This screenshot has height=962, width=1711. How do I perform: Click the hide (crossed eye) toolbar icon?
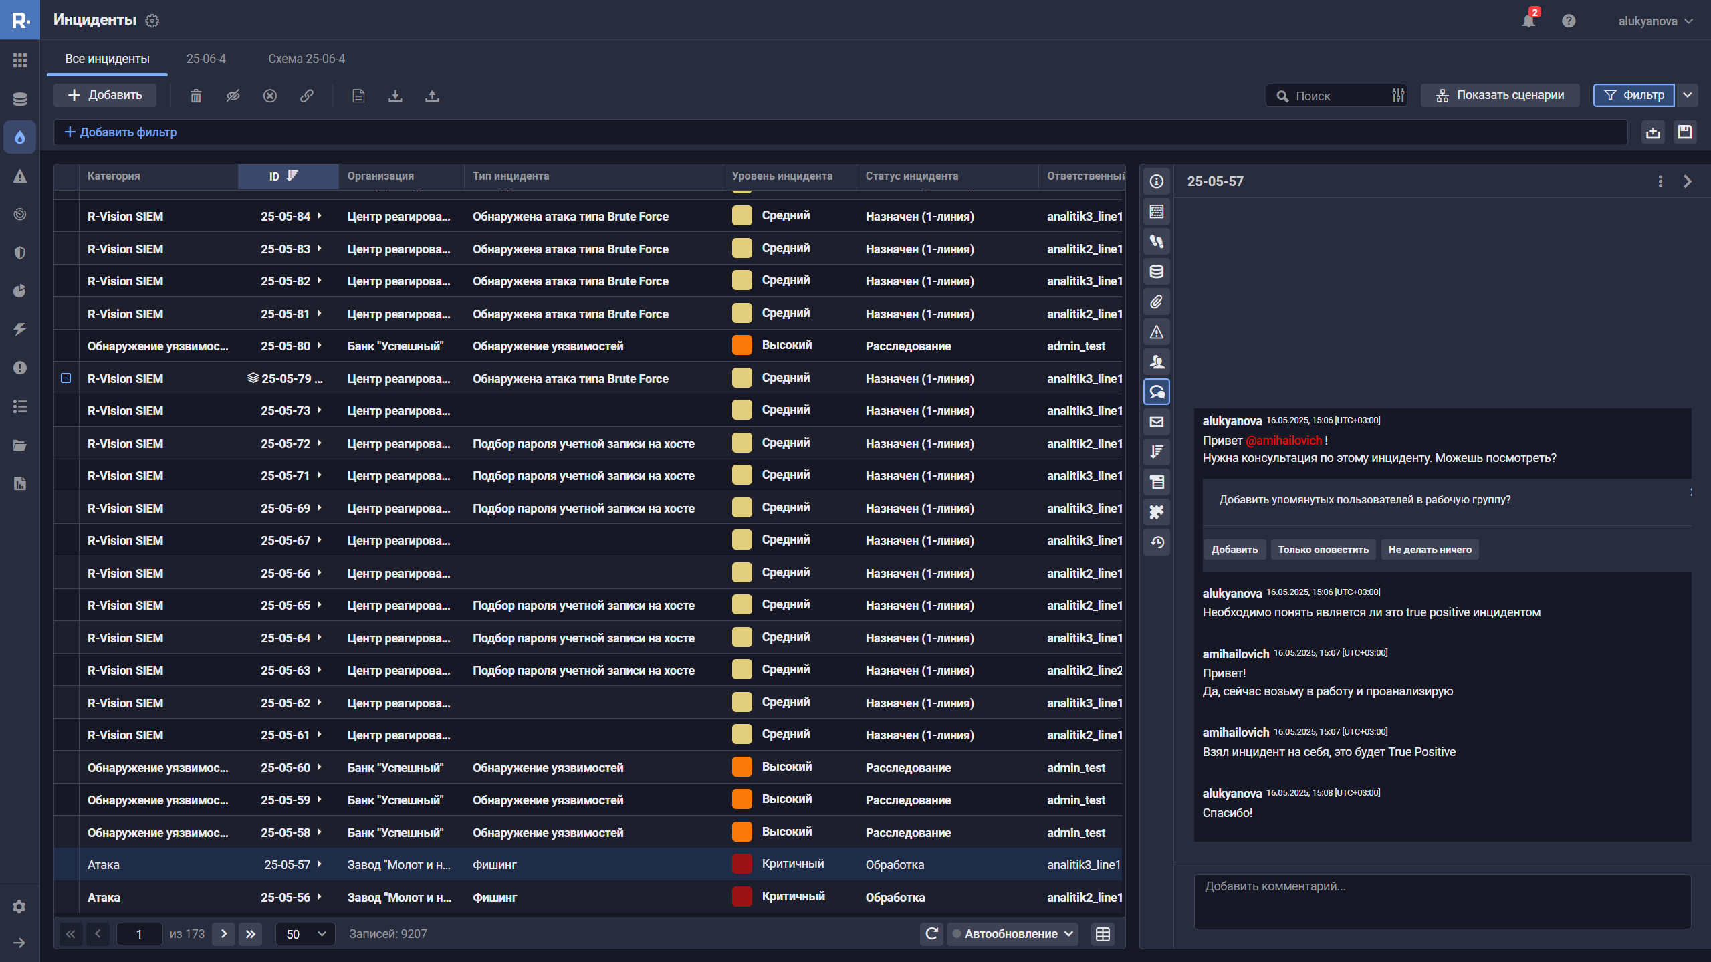coord(233,96)
